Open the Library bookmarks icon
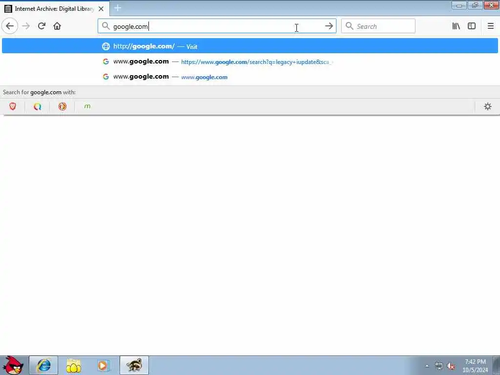The height and width of the screenshot is (375, 500). [456, 26]
